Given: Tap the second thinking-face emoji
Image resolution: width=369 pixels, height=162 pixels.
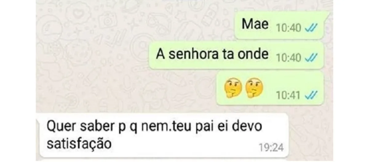Looking at the screenshot, I should [x=255, y=88].
